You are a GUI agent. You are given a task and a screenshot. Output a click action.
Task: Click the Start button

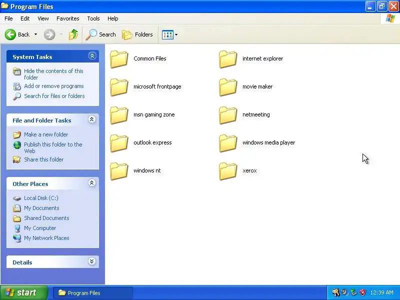click(x=23, y=292)
